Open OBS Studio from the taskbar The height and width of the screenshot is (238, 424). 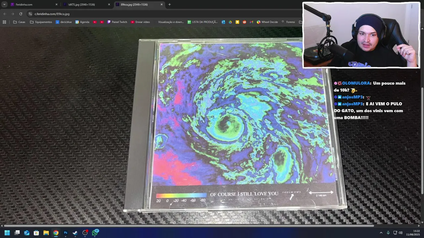85,233
